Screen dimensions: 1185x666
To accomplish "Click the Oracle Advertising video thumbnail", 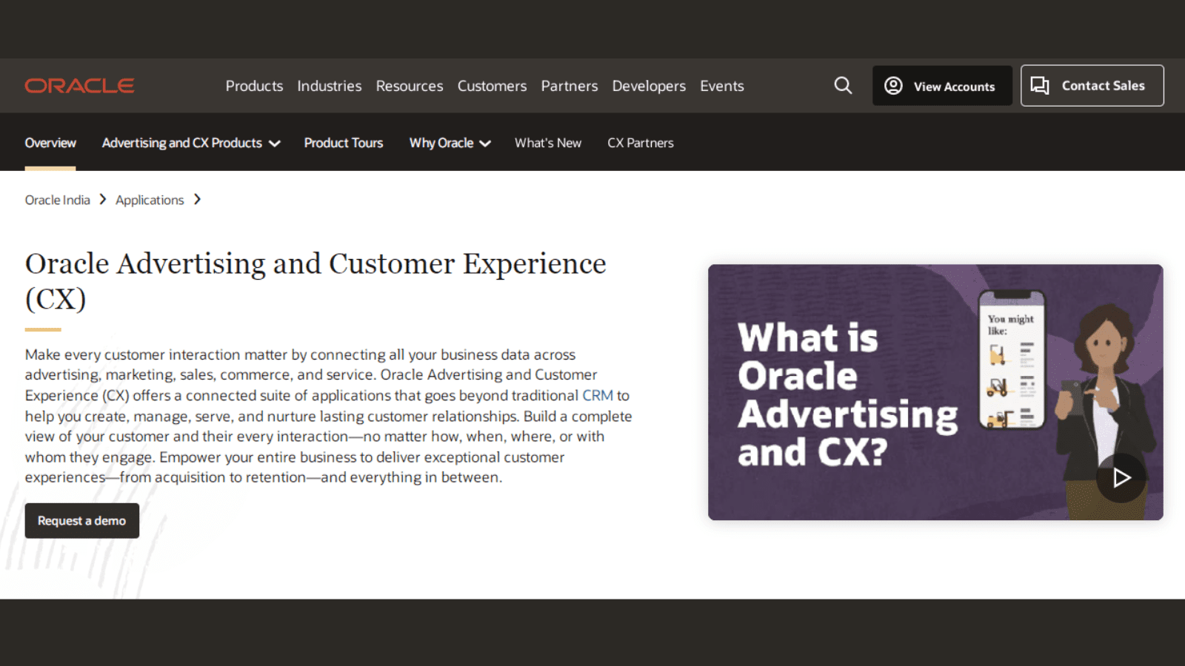I will [935, 392].
